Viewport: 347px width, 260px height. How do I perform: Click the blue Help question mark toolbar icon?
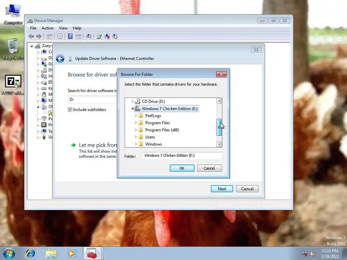[70, 37]
